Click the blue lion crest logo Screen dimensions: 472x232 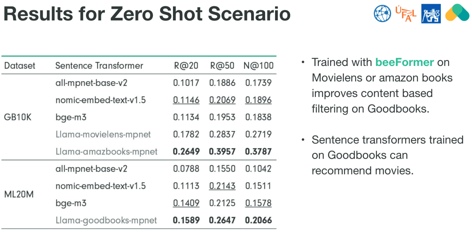coord(431,14)
